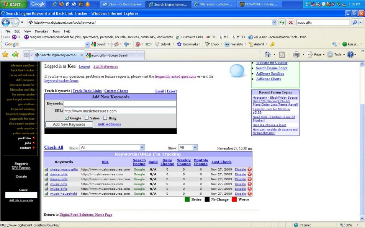Check the Yahoo search engine checkbox
The image size is (365, 228).
tap(87, 118)
